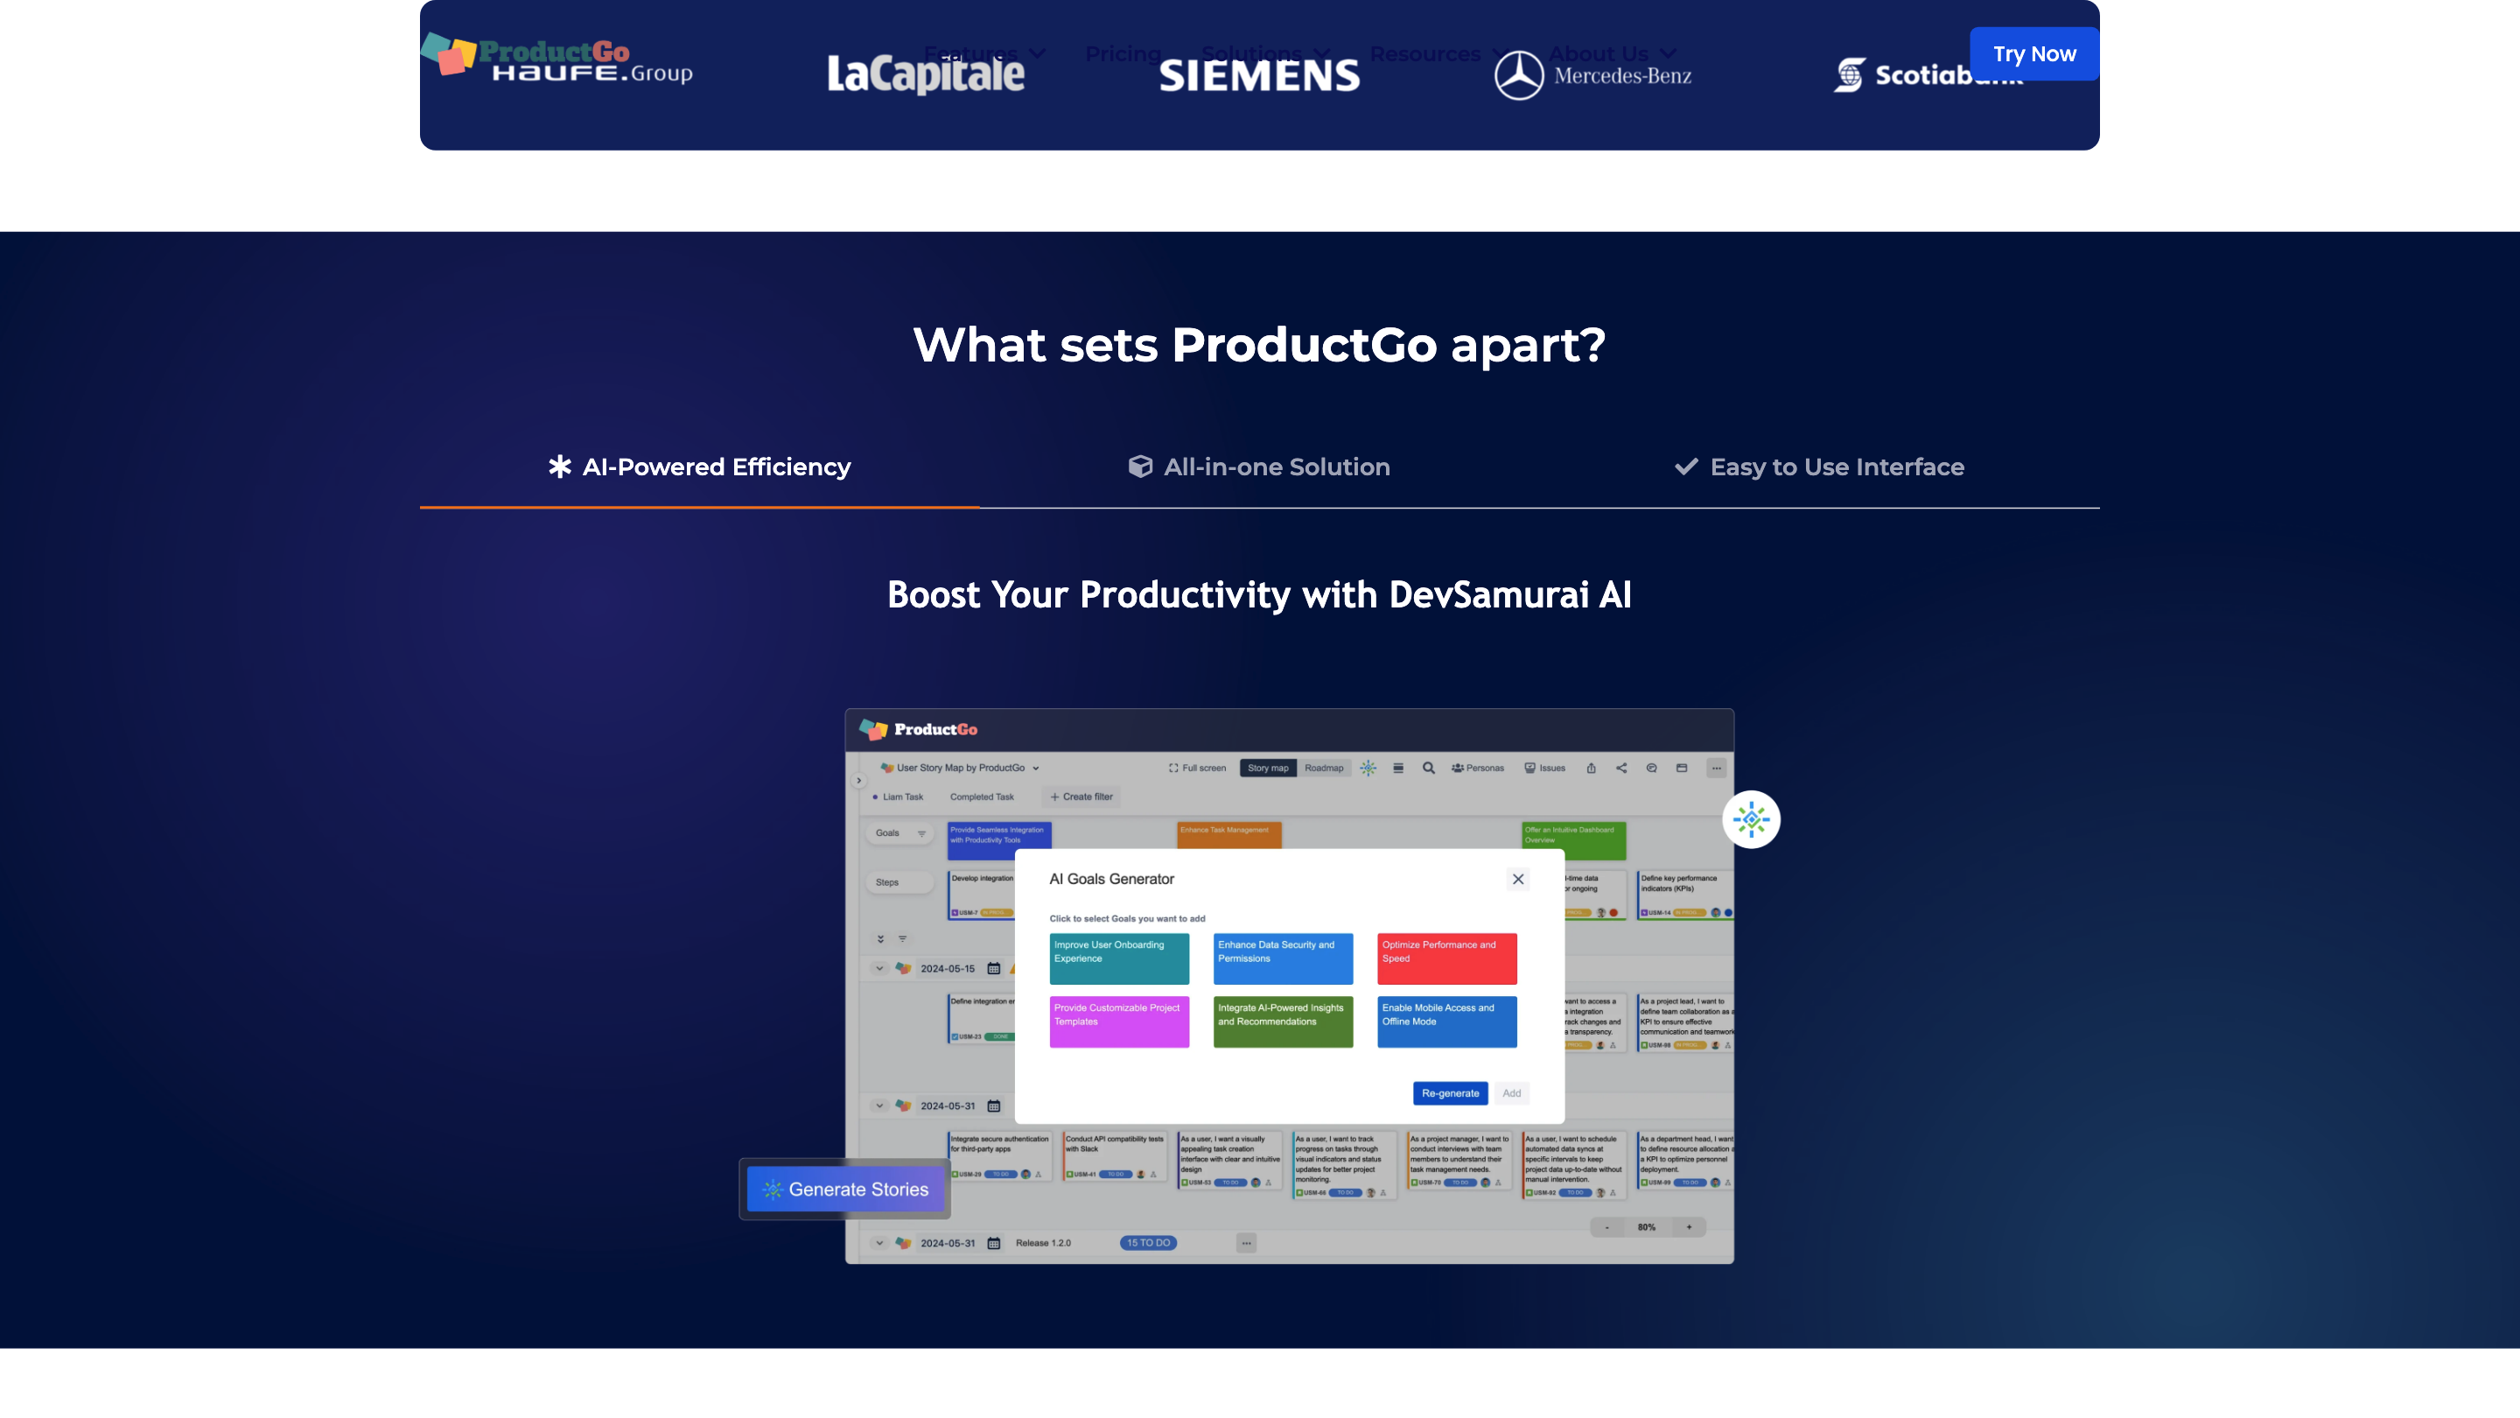Screen dimensions: 2520x1418
Task: Click the card layout icon near the toolbar end
Action: tap(1681, 769)
